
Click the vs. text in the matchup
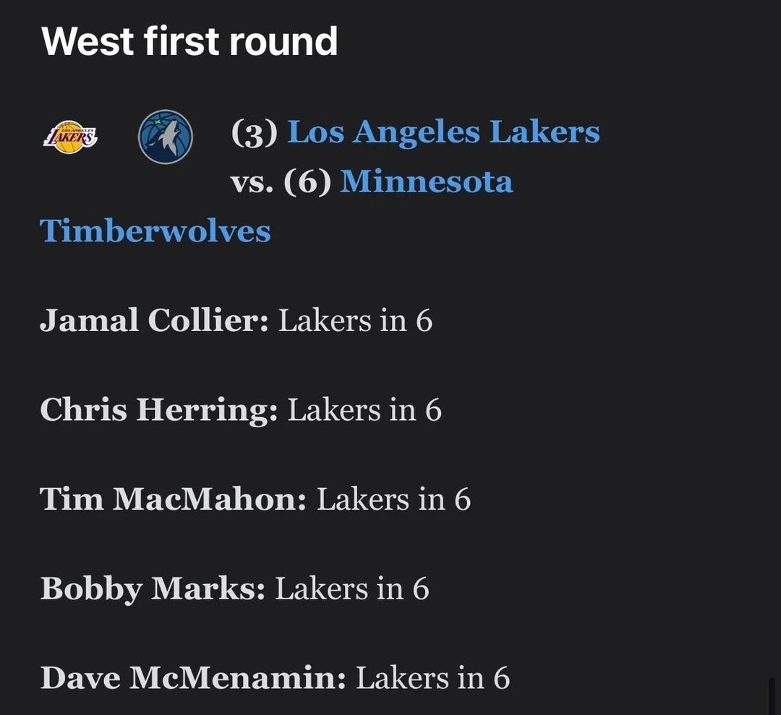pyautogui.click(x=252, y=182)
